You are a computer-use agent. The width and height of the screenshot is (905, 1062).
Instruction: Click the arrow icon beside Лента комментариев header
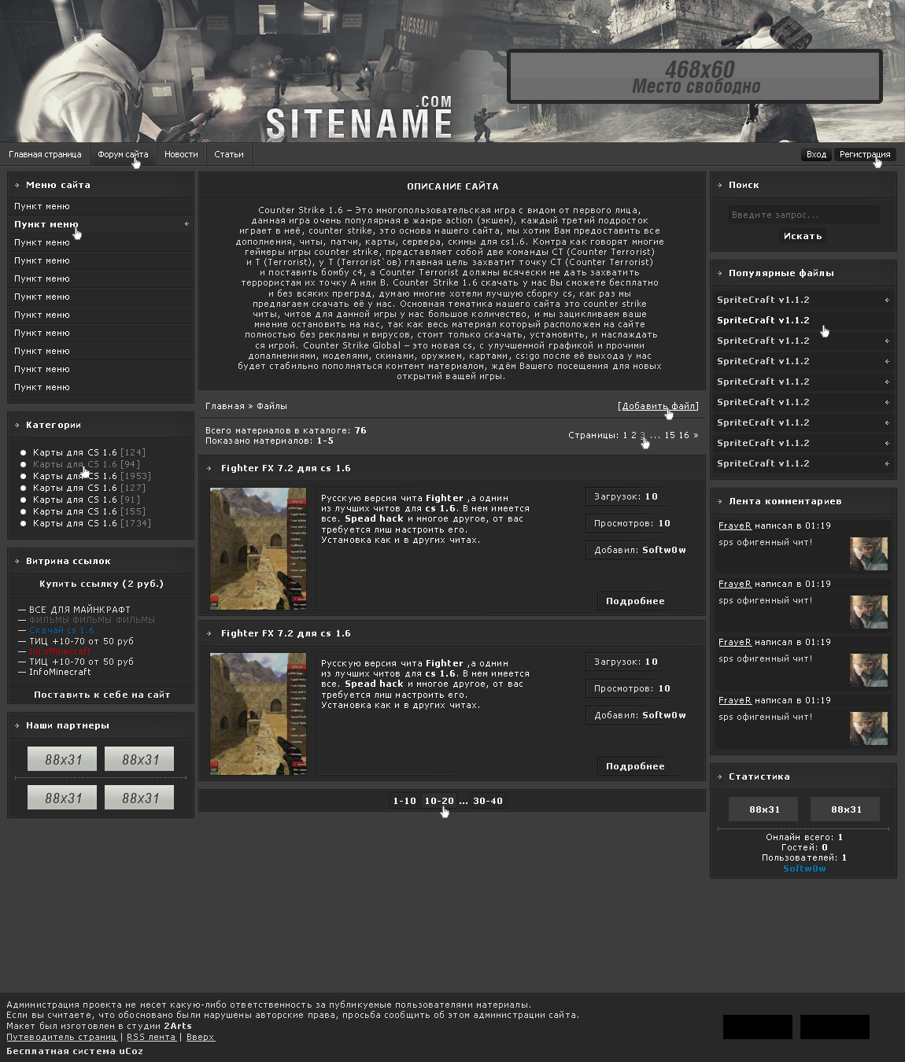(720, 502)
